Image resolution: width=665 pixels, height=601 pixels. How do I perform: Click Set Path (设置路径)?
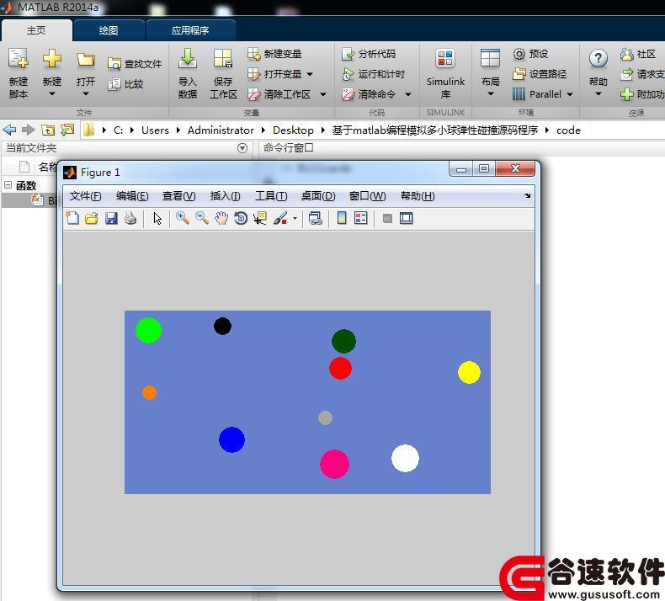click(x=540, y=74)
